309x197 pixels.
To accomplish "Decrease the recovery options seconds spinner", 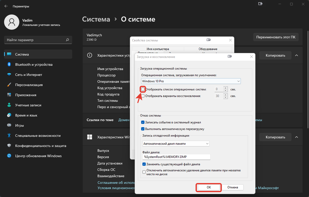I will [x=226, y=98].
